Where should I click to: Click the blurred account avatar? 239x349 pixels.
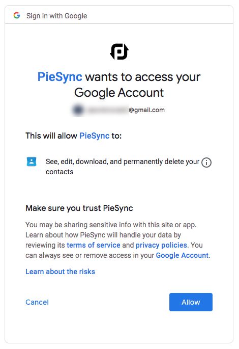coord(78,110)
